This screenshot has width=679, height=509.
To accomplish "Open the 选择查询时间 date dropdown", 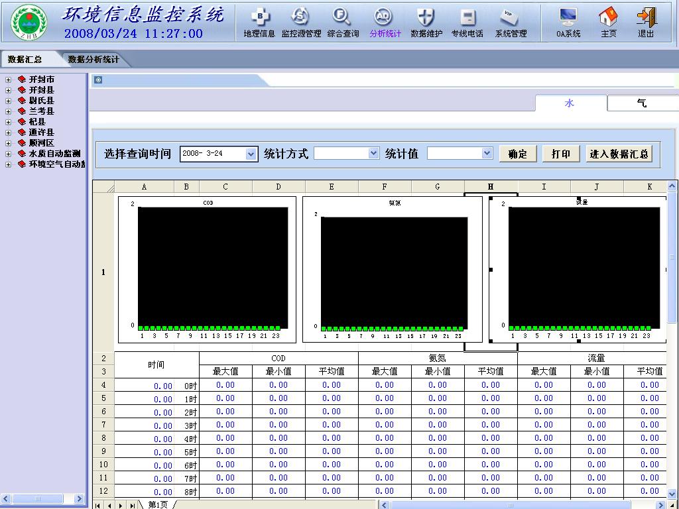I will coord(251,154).
